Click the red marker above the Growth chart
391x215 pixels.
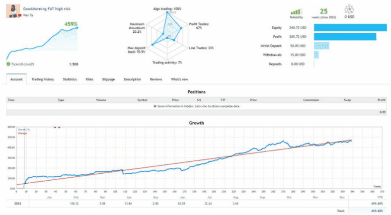click(55, 127)
